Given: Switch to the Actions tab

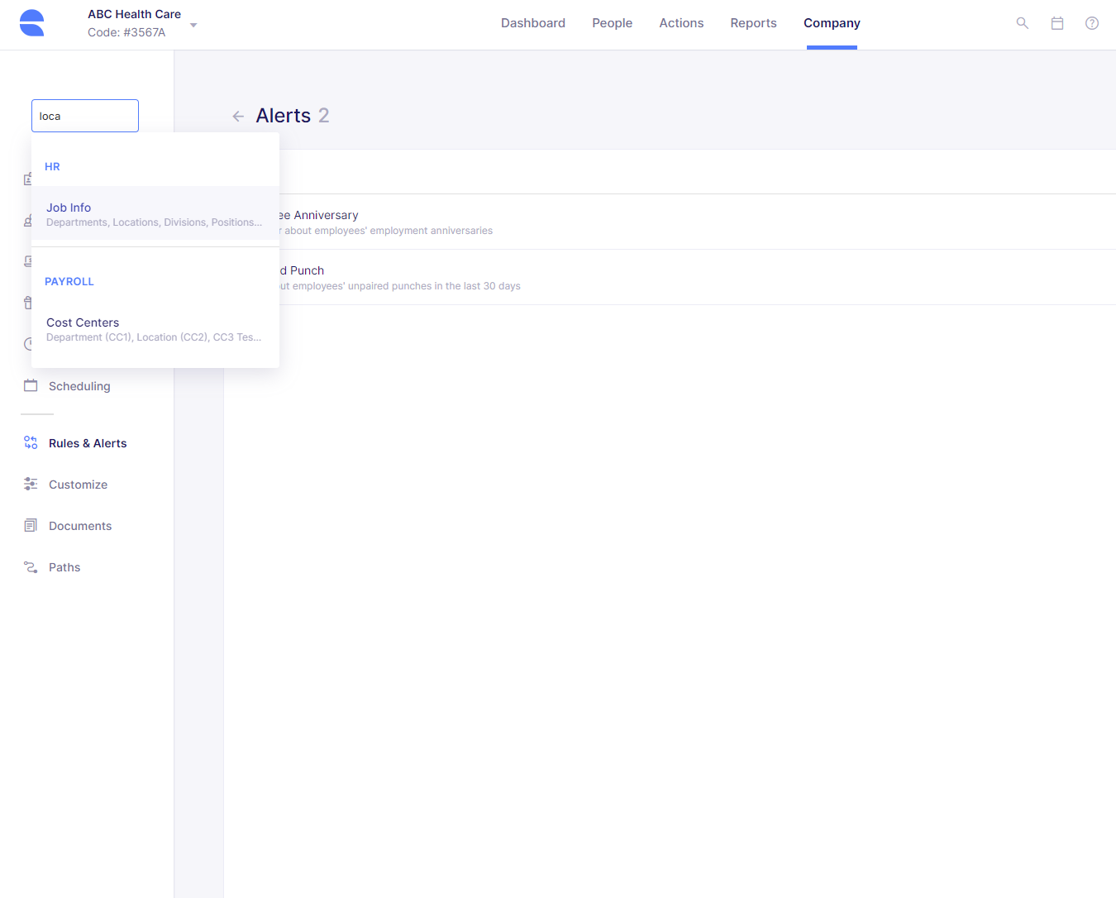Looking at the screenshot, I should pyautogui.click(x=681, y=23).
